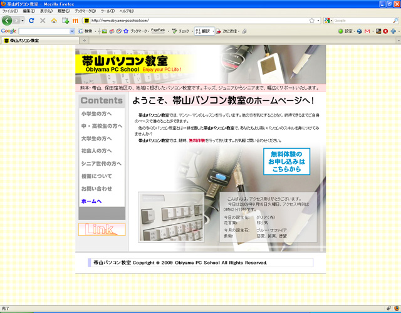The width and height of the screenshot is (401, 313).
Task: Click the 無料体験のお申し込み banner button
Action: click(x=286, y=162)
